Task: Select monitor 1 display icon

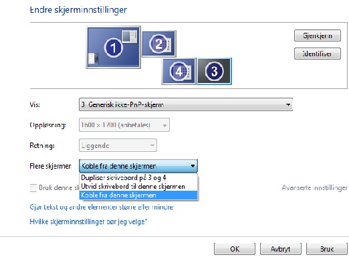Action: tap(114, 47)
